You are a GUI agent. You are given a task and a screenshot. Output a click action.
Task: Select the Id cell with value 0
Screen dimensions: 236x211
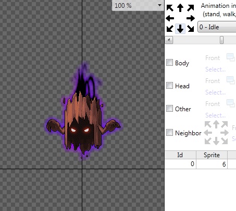coord(180,164)
